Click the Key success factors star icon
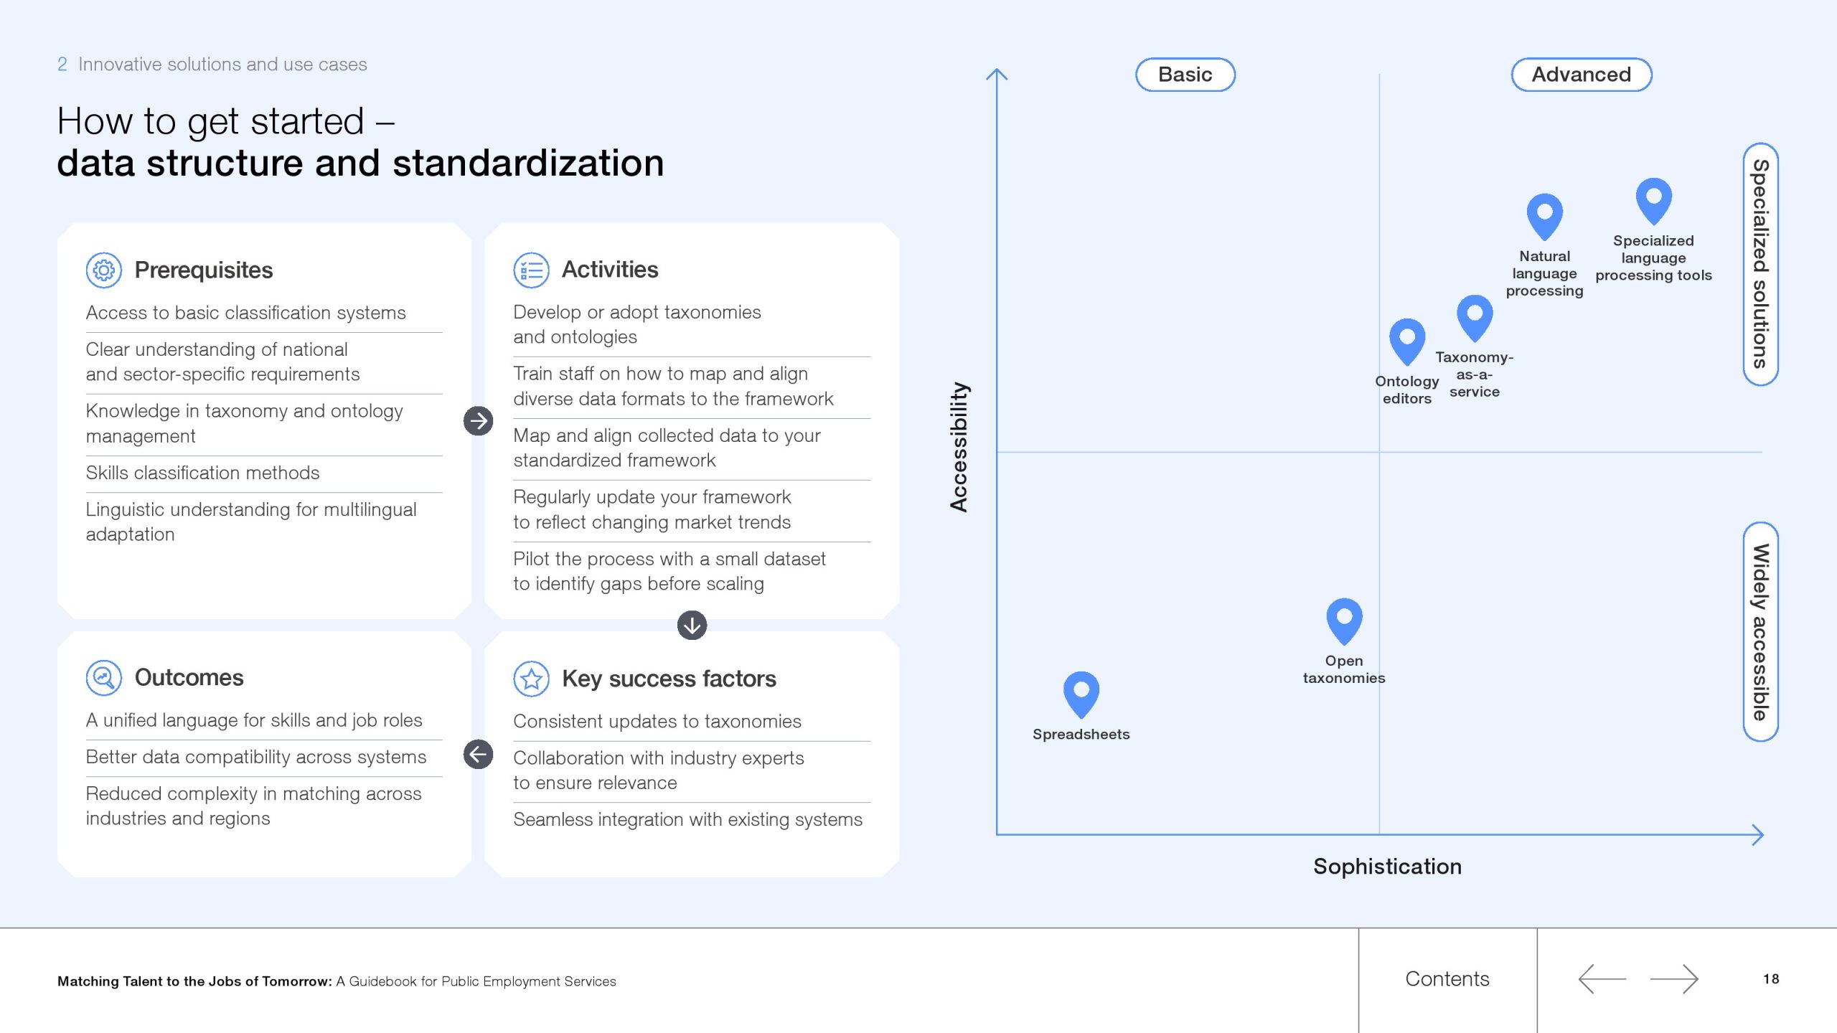 click(531, 679)
